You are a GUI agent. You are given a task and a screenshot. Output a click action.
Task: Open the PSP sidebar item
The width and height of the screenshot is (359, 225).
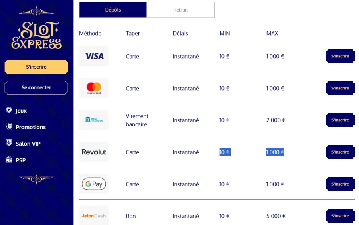pos(20,160)
